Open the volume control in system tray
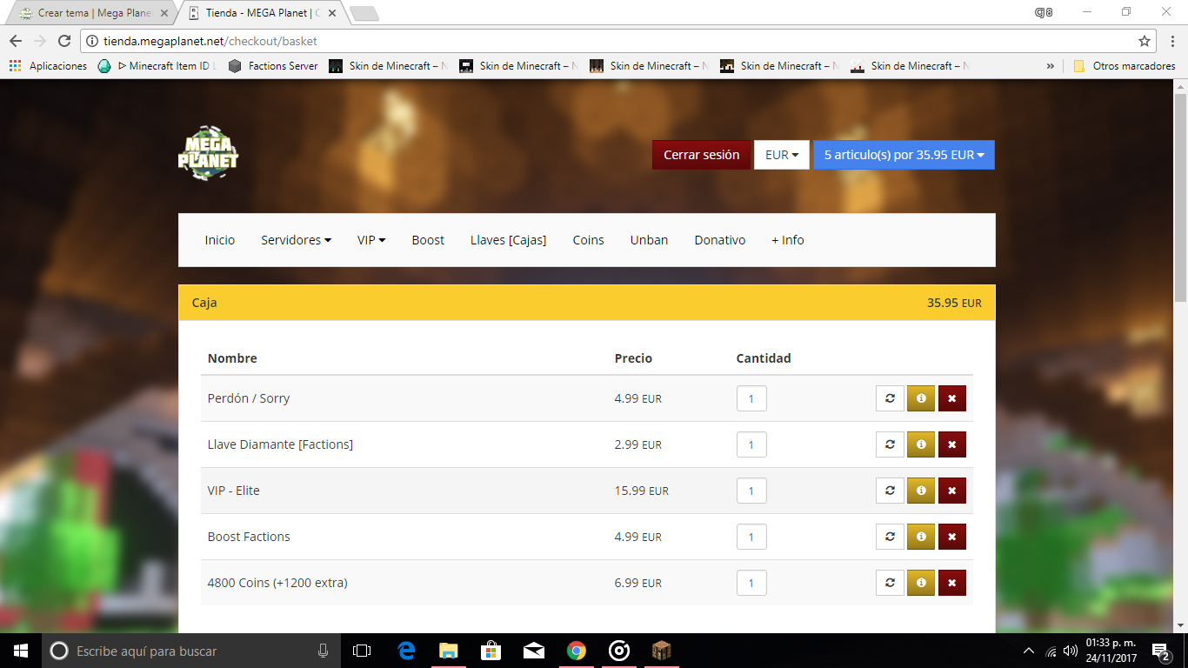 click(1071, 651)
